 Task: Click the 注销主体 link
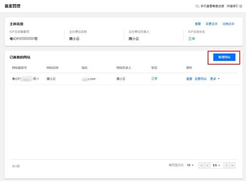(228, 24)
